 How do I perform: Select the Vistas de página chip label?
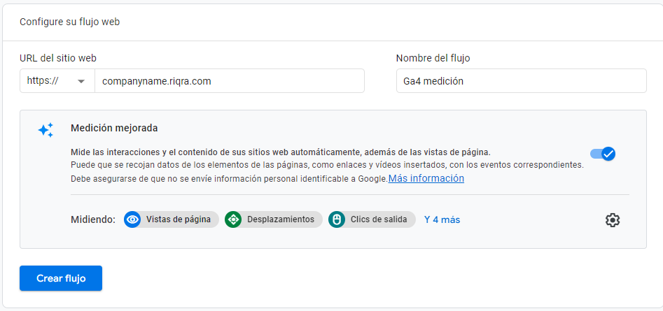178,219
